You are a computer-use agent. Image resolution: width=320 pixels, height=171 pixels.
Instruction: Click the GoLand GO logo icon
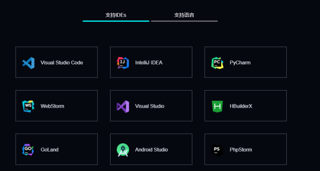pos(28,150)
